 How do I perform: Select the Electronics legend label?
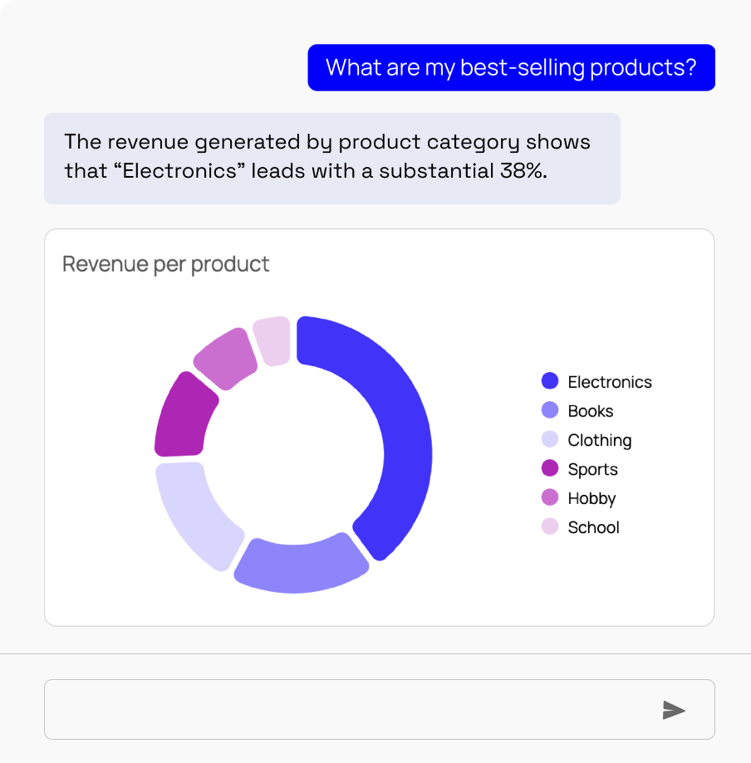[610, 382]
